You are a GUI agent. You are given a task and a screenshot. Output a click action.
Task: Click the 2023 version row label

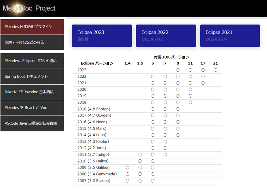point(82,70)
